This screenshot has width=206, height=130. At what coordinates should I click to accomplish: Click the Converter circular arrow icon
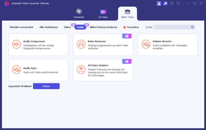point(79,11)
